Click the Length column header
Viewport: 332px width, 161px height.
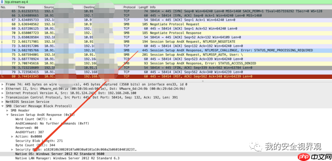(x=144, y=7)
